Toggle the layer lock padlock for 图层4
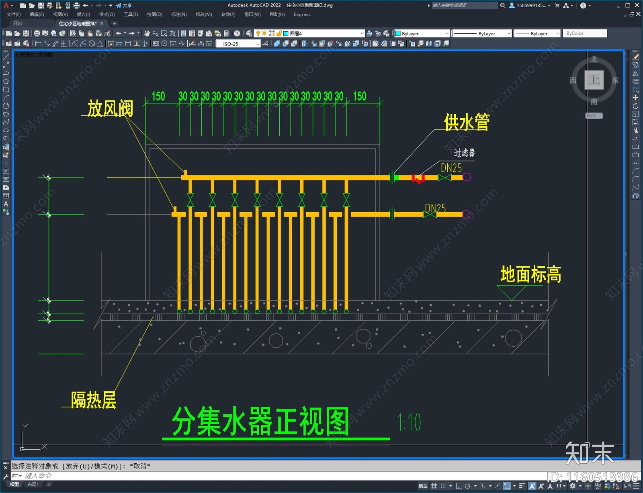 tap(279, 33)
